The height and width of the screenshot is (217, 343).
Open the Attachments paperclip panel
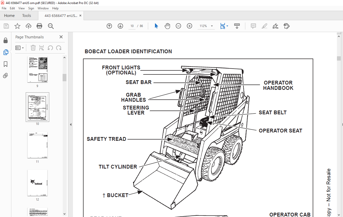[x=6, y=75]
